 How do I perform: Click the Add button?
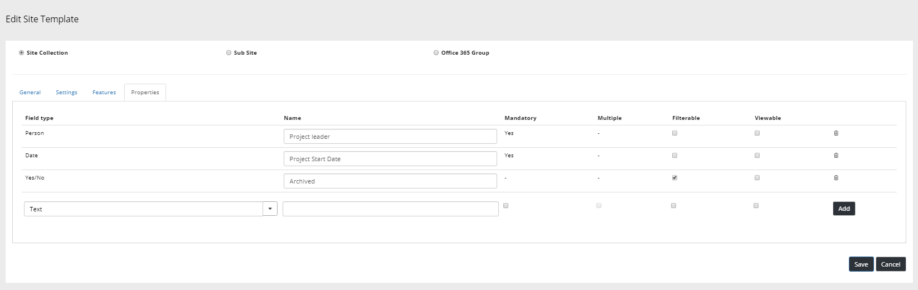pyautogui.click(x=844, y=209)
